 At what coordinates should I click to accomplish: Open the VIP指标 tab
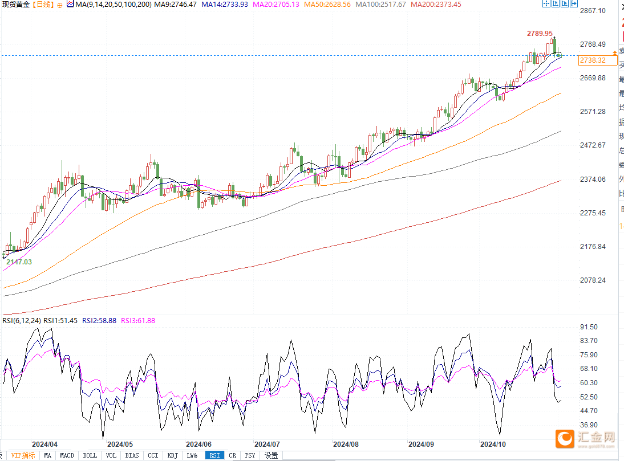pyautogui.click(x=23, y=455)
